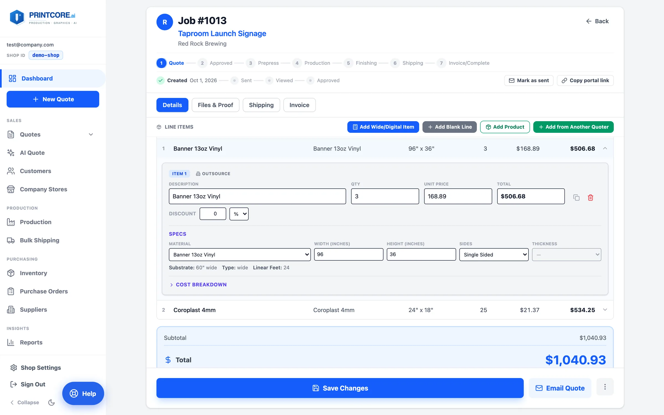Switch to the Shipping tab
The height and width of the screenshot is (415, 664).
(261, 105)
